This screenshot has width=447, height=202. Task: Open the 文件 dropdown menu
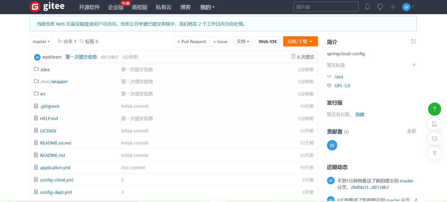pos(243,41)
